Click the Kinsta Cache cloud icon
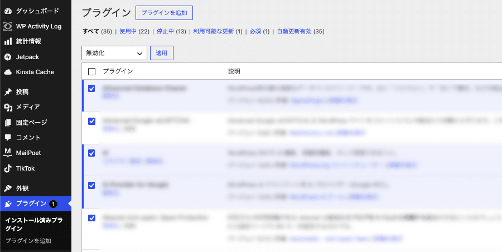The image size is (502, 252). tap(8, 72)
